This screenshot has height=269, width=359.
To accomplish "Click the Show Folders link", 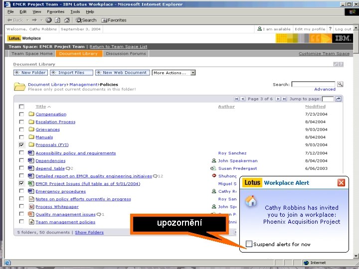I will 89,233.
